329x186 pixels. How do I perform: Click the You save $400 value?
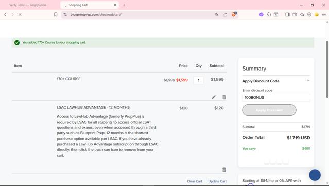[x=306, y=148]
